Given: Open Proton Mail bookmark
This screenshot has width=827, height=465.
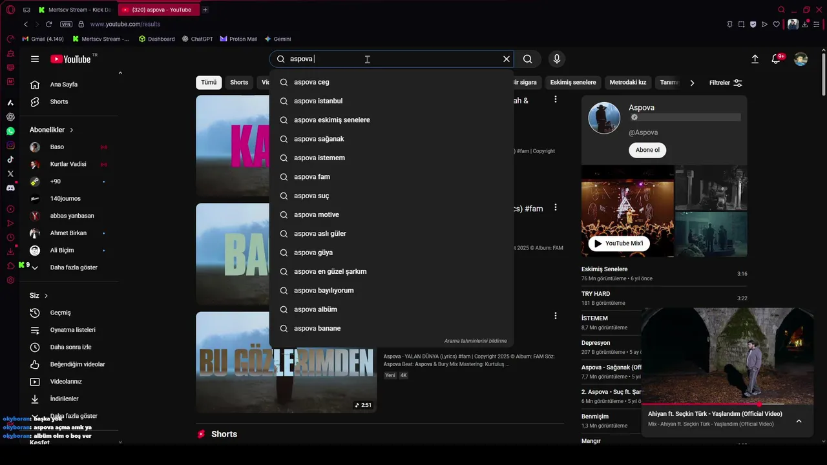Looking at the screenshot, I should click(x=238, y=39).
